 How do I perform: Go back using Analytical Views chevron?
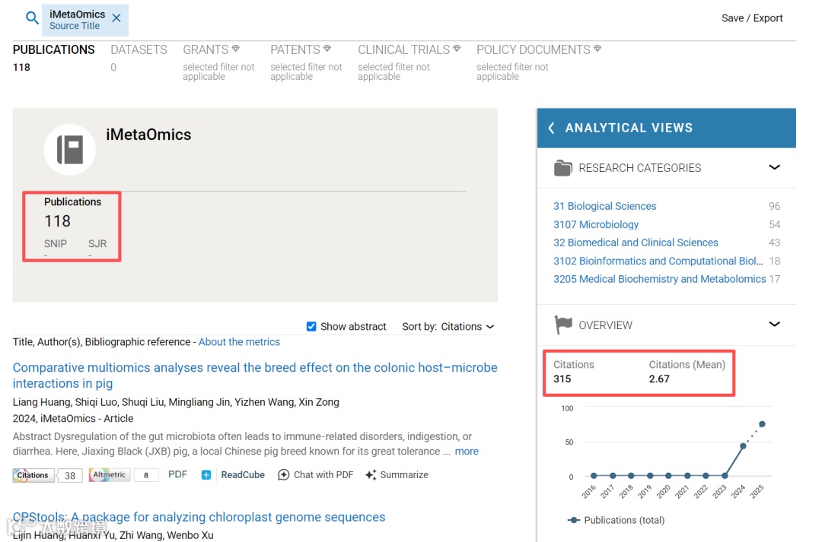pyautogui.click(x=551, y=128)
